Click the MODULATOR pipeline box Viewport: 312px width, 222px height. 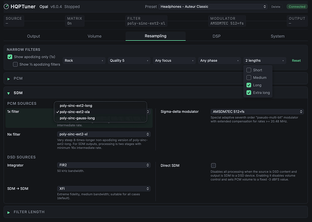(227, 21)
